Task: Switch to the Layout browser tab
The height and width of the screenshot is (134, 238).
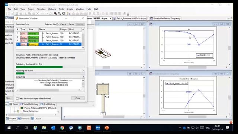Action: 36,118
